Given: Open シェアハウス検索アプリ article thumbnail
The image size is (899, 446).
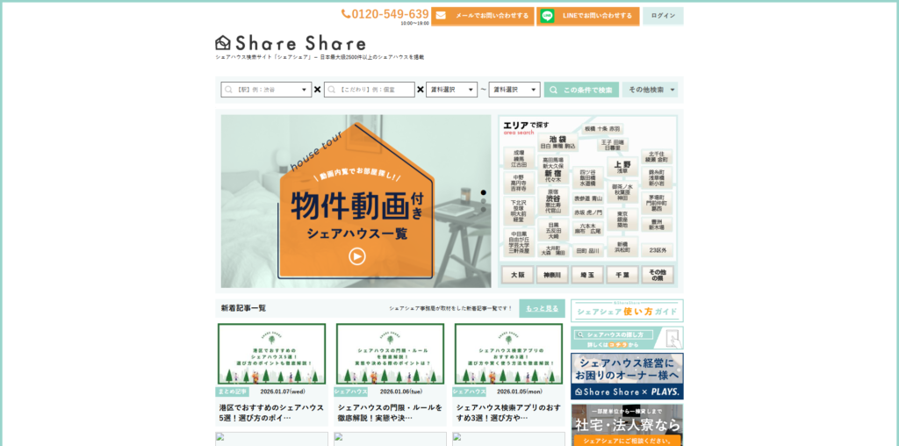Looking at the screenshot, I should pyautogui.click(x=508, y=354).
